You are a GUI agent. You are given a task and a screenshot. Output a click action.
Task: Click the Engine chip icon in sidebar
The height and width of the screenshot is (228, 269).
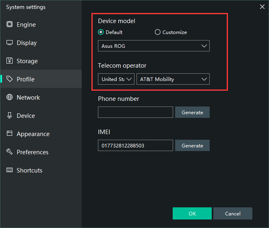9,24
